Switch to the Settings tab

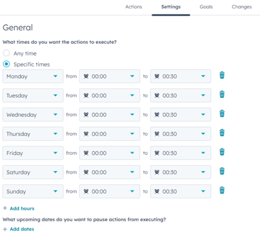point(171,7)
